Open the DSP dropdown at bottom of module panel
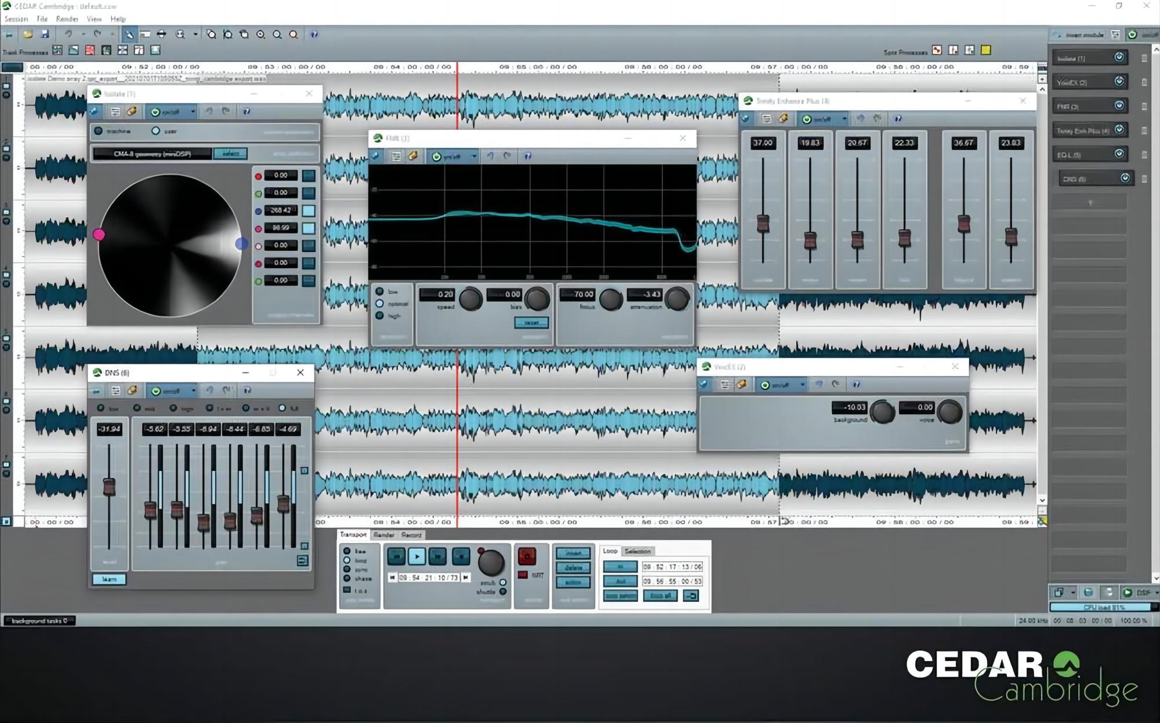Screen dimensions: 1160x723 [1156, 592]
